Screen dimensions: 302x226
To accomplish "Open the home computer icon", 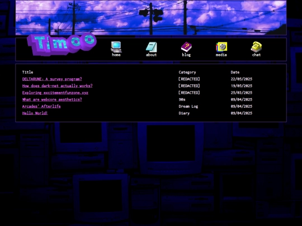I will pos(116,47).
